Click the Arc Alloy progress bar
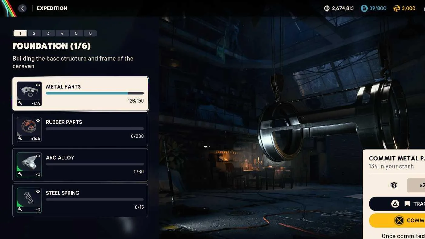Image resolution: width=425 pixels, height=239 pixels. [95, 164]
